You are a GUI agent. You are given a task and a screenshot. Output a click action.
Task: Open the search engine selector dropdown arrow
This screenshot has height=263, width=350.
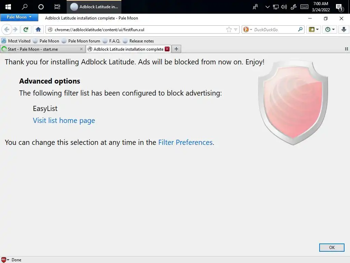pyautogui.click(x=251, y=29)
